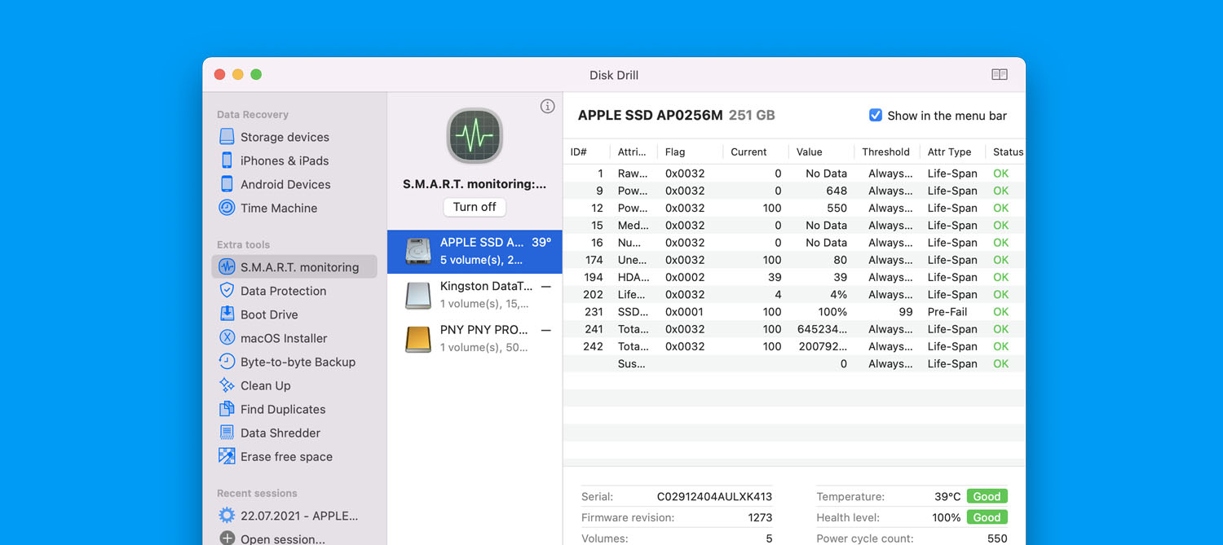The width and height of the screenshot is (1223, 545).
Task: Click the Good badge next to Temperature
Action: coord(987,496)
